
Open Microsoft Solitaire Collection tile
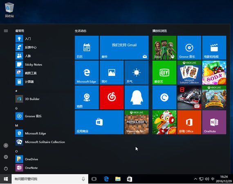coord(189,73)
